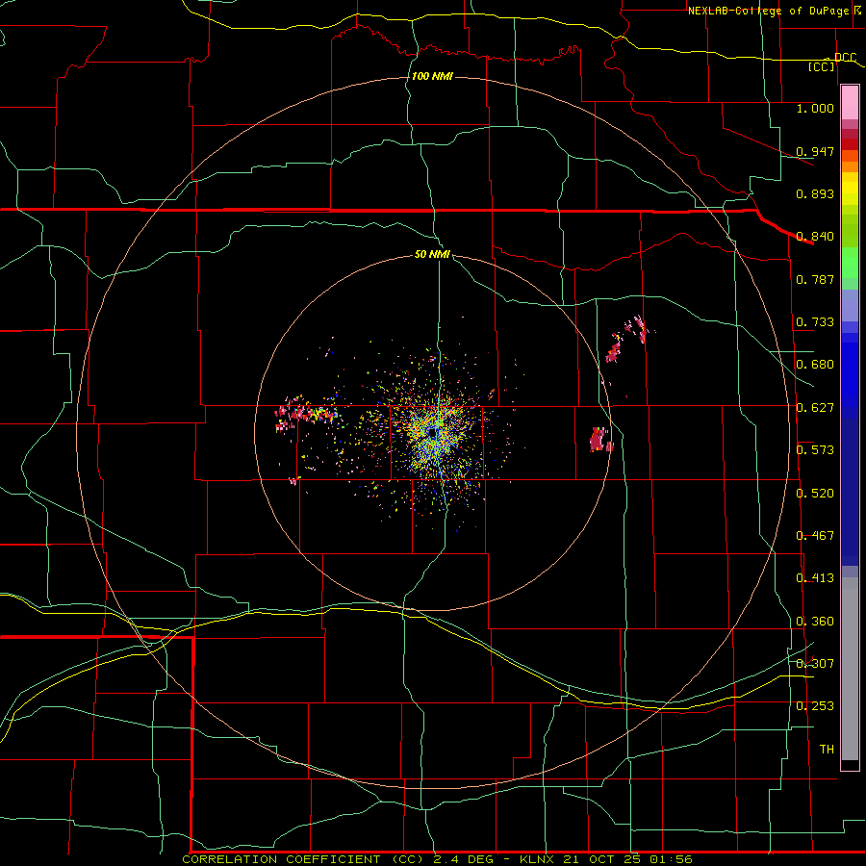Click the DCC label near the legend
Image resolution: width=866 pixels, height=866 pixels.
click(845, 57)
